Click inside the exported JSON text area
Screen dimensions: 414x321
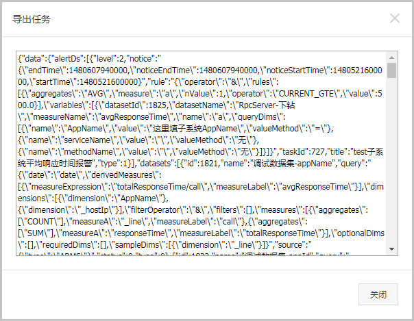tap(202, 153)
